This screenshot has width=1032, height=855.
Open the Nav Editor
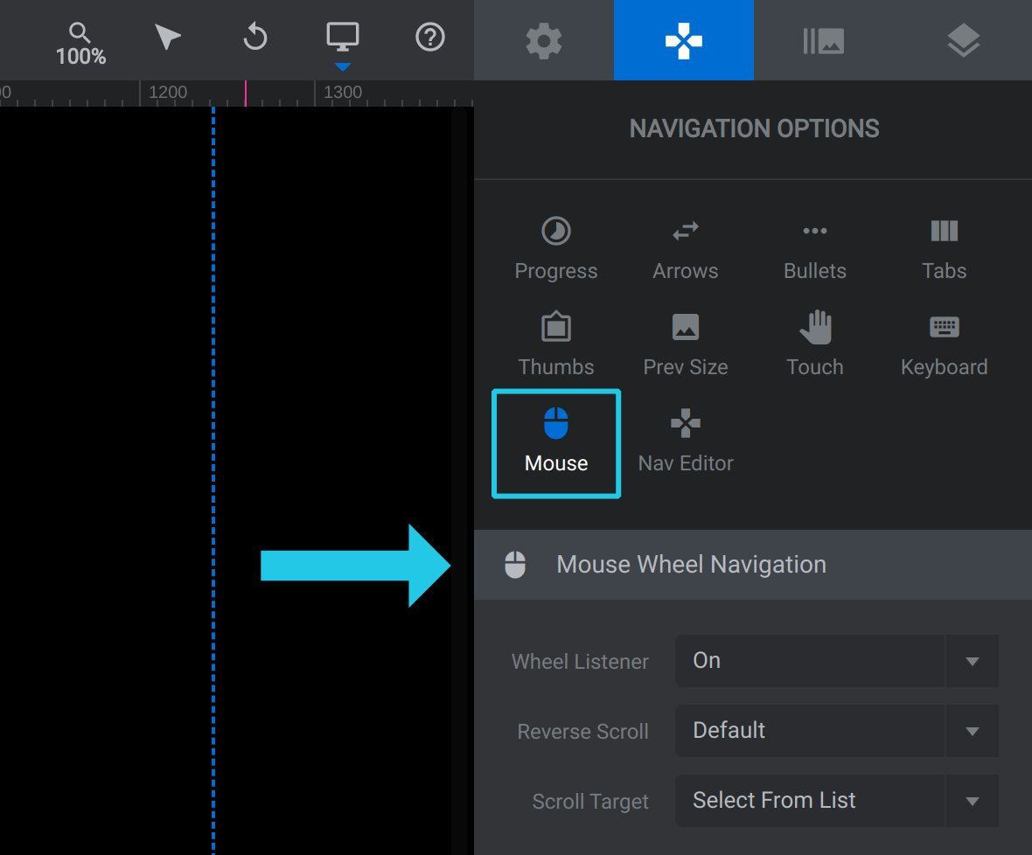[685, 441]
